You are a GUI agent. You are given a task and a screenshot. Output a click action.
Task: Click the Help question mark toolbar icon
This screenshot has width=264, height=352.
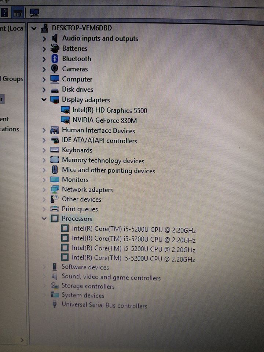point(5,12)
